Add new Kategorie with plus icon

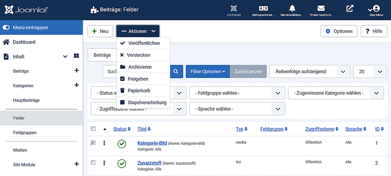point(77,85)
